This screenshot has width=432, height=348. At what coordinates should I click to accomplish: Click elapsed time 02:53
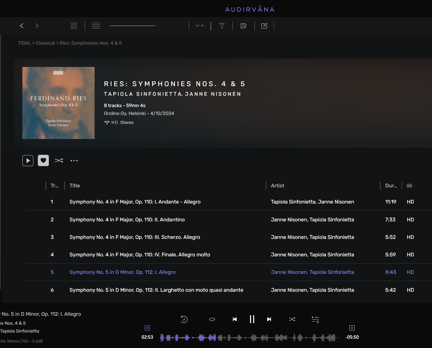(147, 337)
